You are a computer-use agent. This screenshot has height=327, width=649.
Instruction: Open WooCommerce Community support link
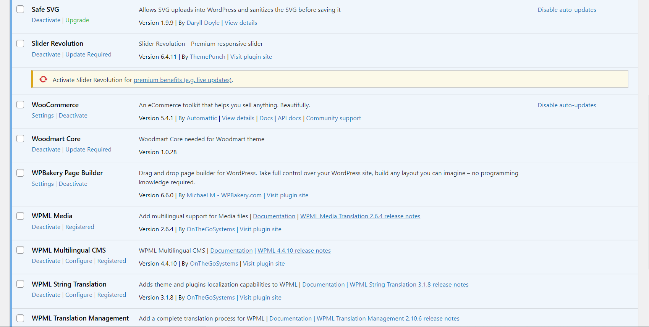click(x=333, y=118)
